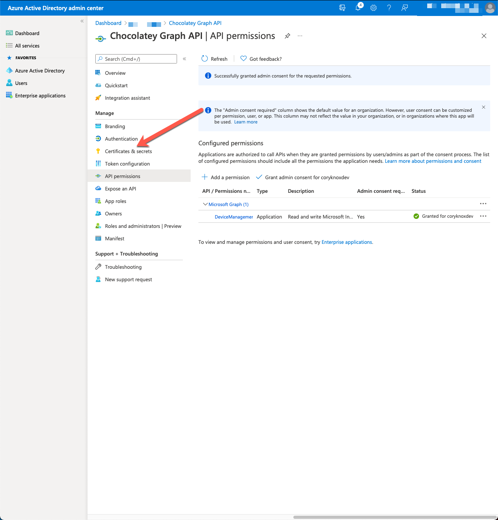
Task: Open Roles and administrators Preview
Action: [x=143, y=226]
